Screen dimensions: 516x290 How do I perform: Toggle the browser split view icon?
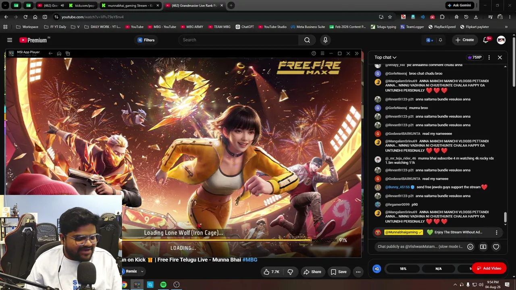tap(45, 17)
